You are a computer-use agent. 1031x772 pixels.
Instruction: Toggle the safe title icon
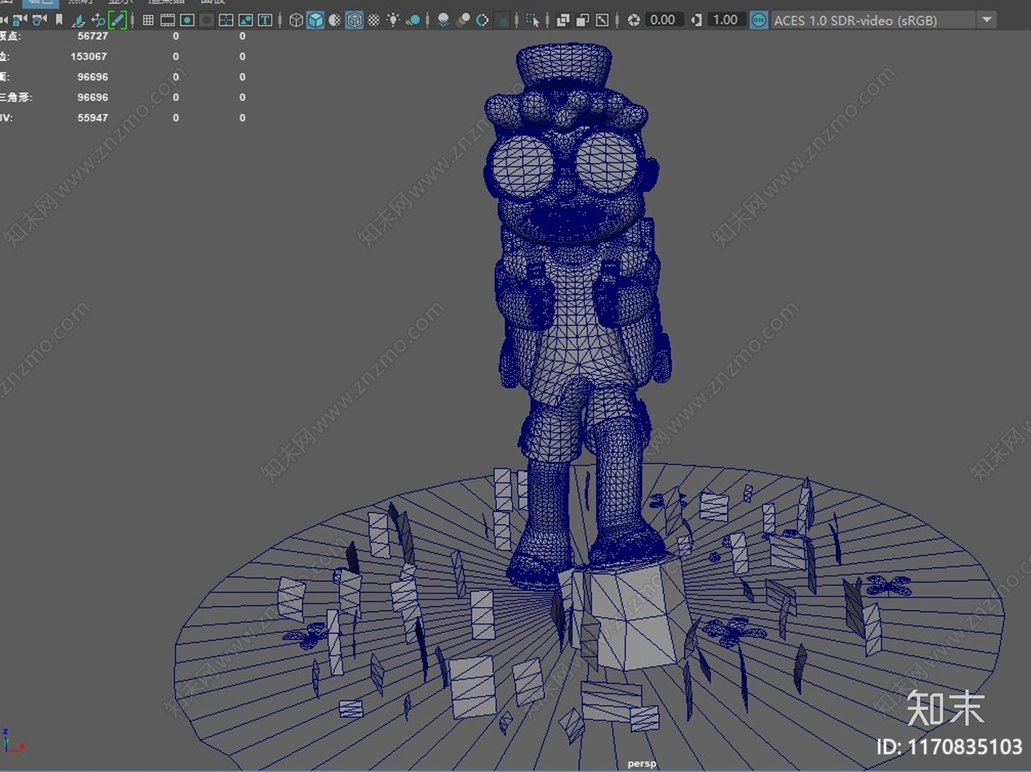click(265, 20)
